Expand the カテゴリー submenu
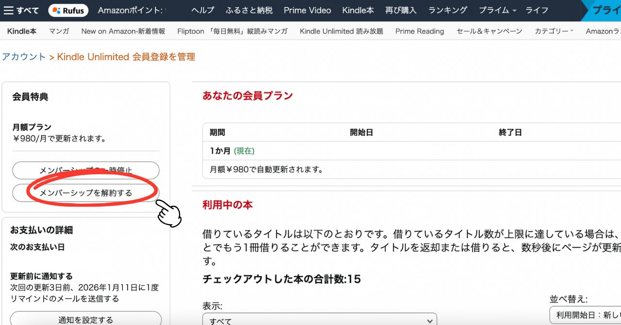 pos(554,31)
